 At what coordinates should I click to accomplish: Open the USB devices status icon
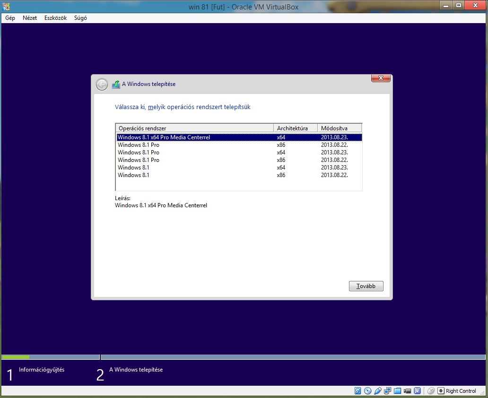(x=377, y=390)
